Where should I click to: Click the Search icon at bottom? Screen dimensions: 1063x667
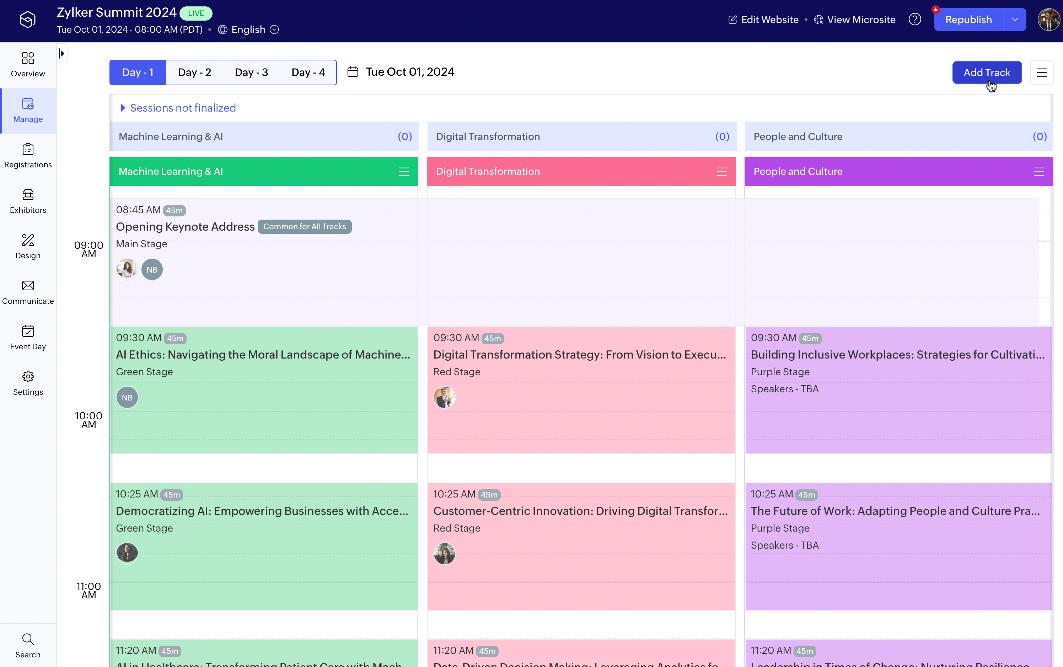click(28, 645)
